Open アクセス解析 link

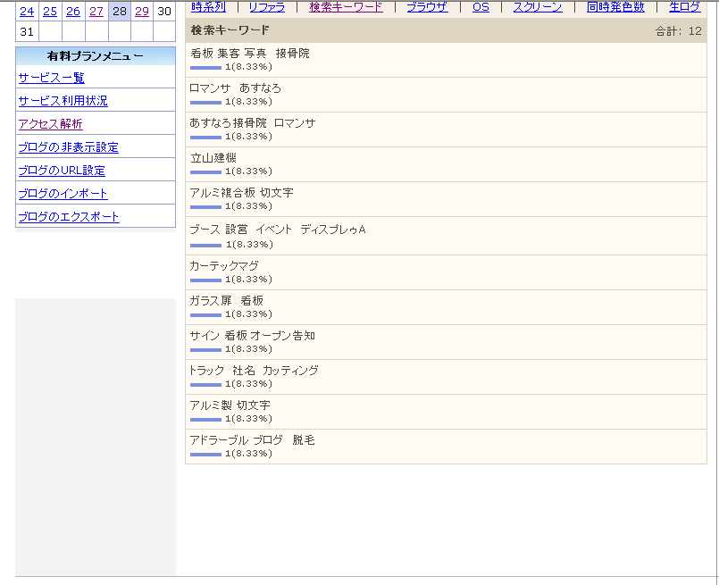coord(50,124)
